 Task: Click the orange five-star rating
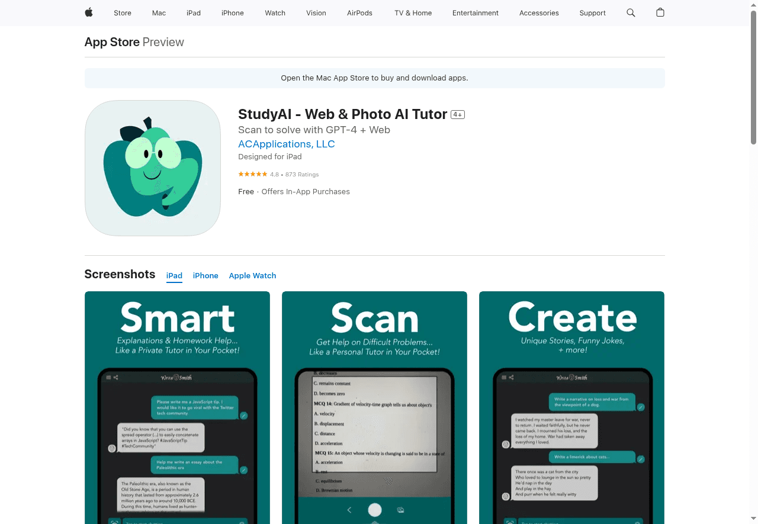click(253, 174)
